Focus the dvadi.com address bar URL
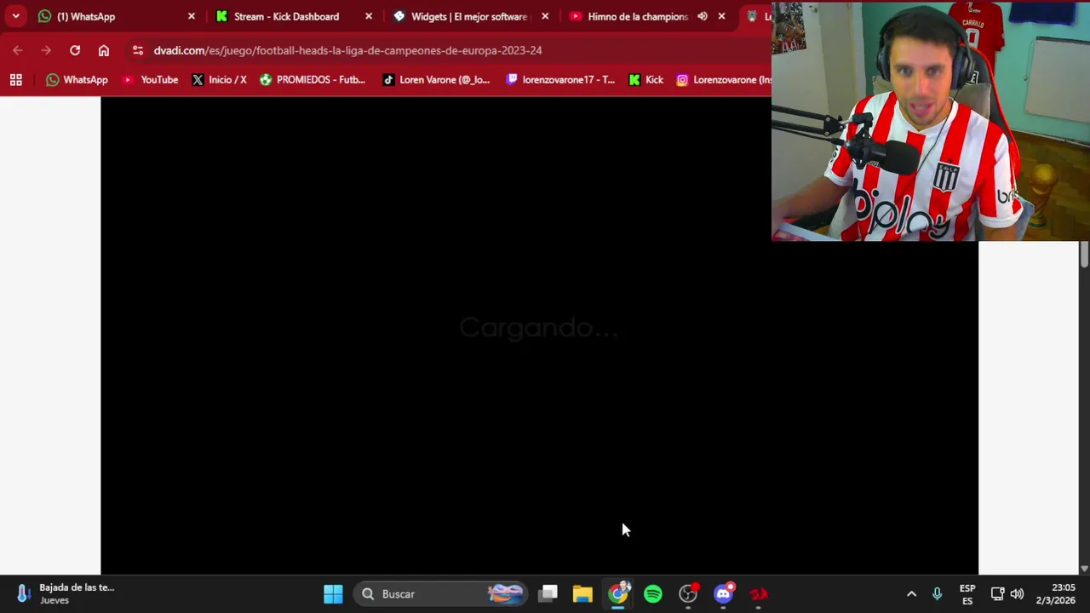 (x=347, y=50)
